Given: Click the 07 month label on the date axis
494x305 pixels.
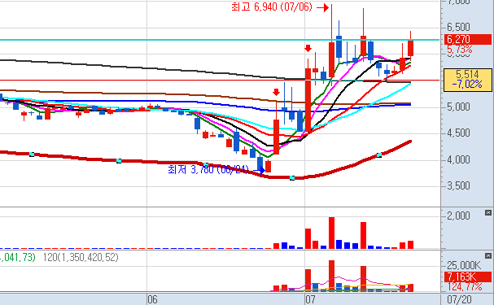Looking at the screenshot, I should [x=310, y=299].
